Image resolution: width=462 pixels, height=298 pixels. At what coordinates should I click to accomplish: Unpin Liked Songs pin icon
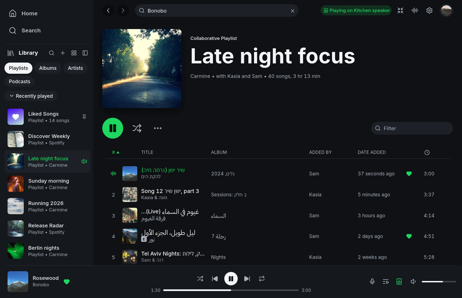84,117
